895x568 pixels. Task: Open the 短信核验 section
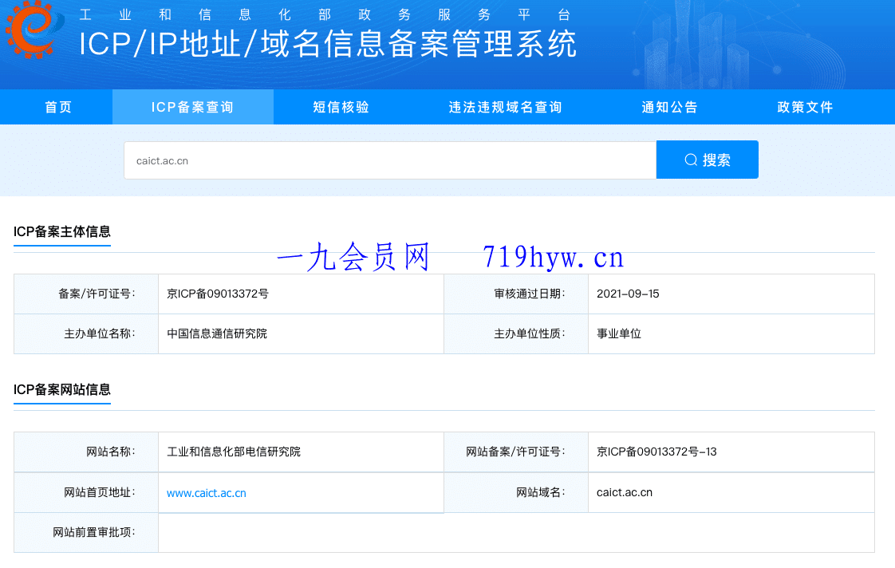click(341, 106)
